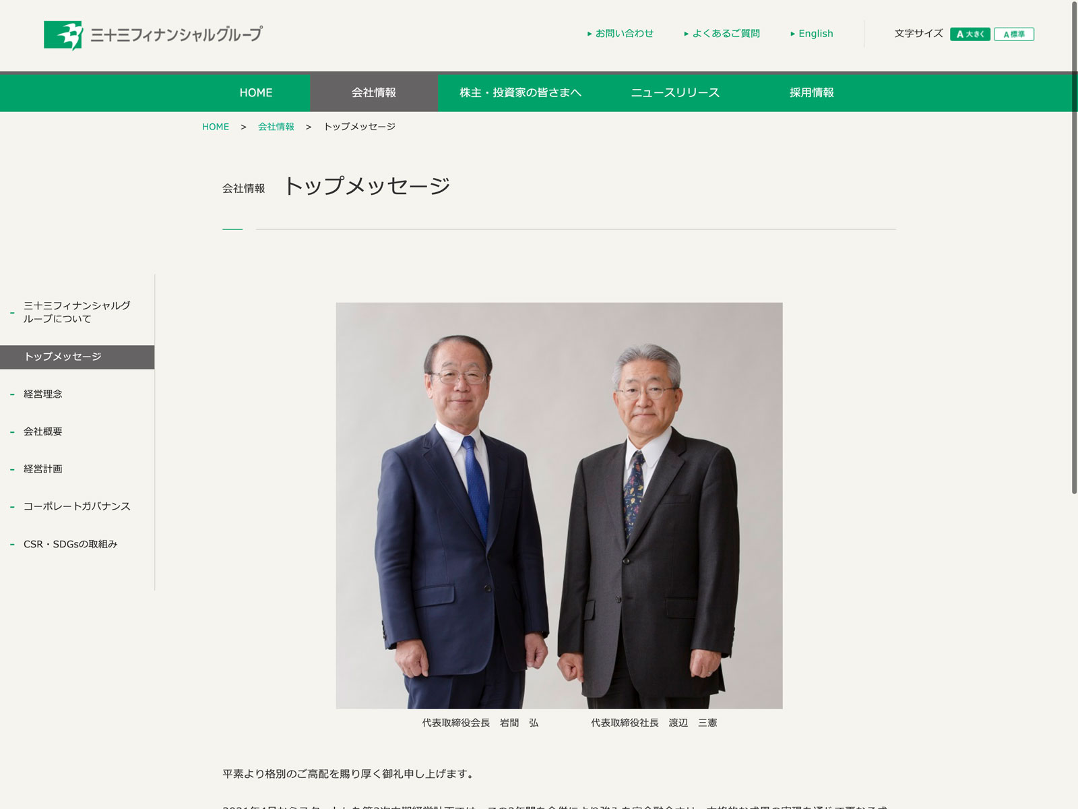
Task: Open 株主・投資家の皆さまへ menu item
Action: click(520, 93)
